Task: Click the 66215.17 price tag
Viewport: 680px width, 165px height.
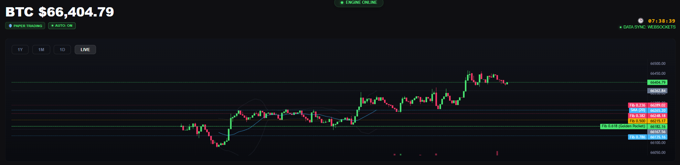Action: point(657,121)
